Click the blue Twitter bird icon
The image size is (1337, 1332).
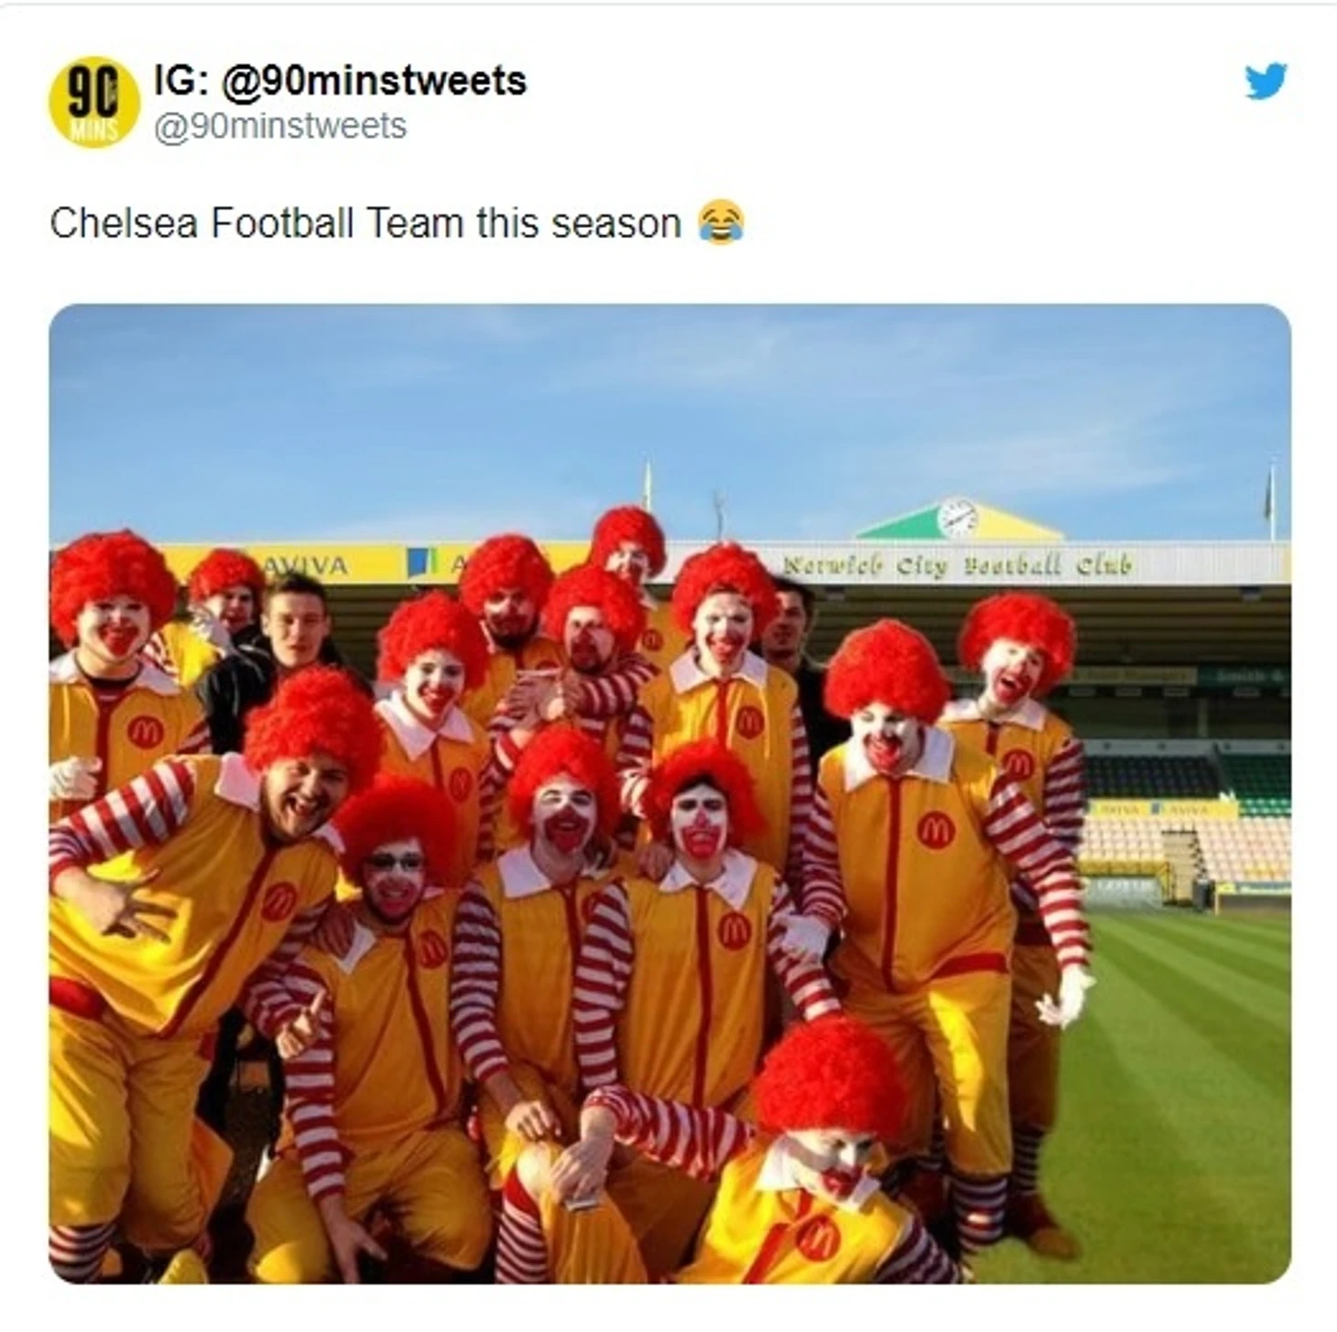click(1266, 80)
